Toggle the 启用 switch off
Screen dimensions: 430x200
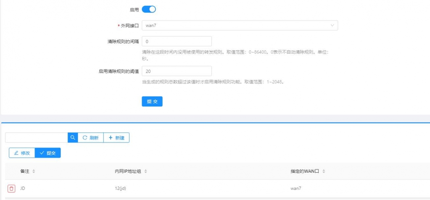click(x=149, y=9)
